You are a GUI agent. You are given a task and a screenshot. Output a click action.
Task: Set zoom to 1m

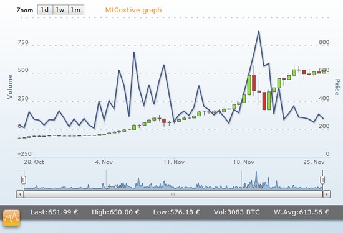tap(76, 10)
